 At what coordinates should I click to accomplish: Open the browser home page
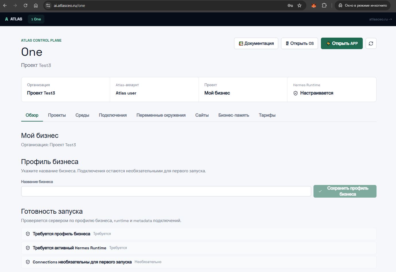36,5
